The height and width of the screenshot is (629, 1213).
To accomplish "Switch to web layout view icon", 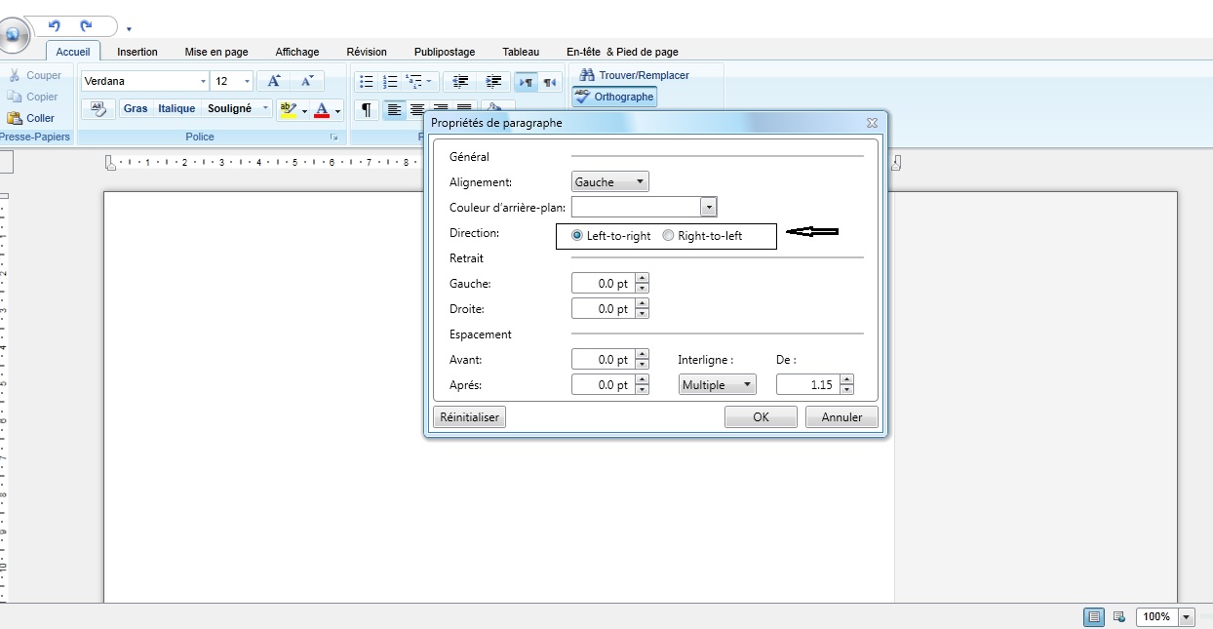I will click(1119, 617).
